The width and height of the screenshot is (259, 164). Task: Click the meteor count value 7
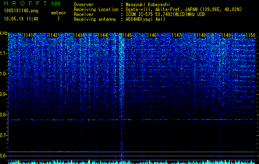click(58, 19)
